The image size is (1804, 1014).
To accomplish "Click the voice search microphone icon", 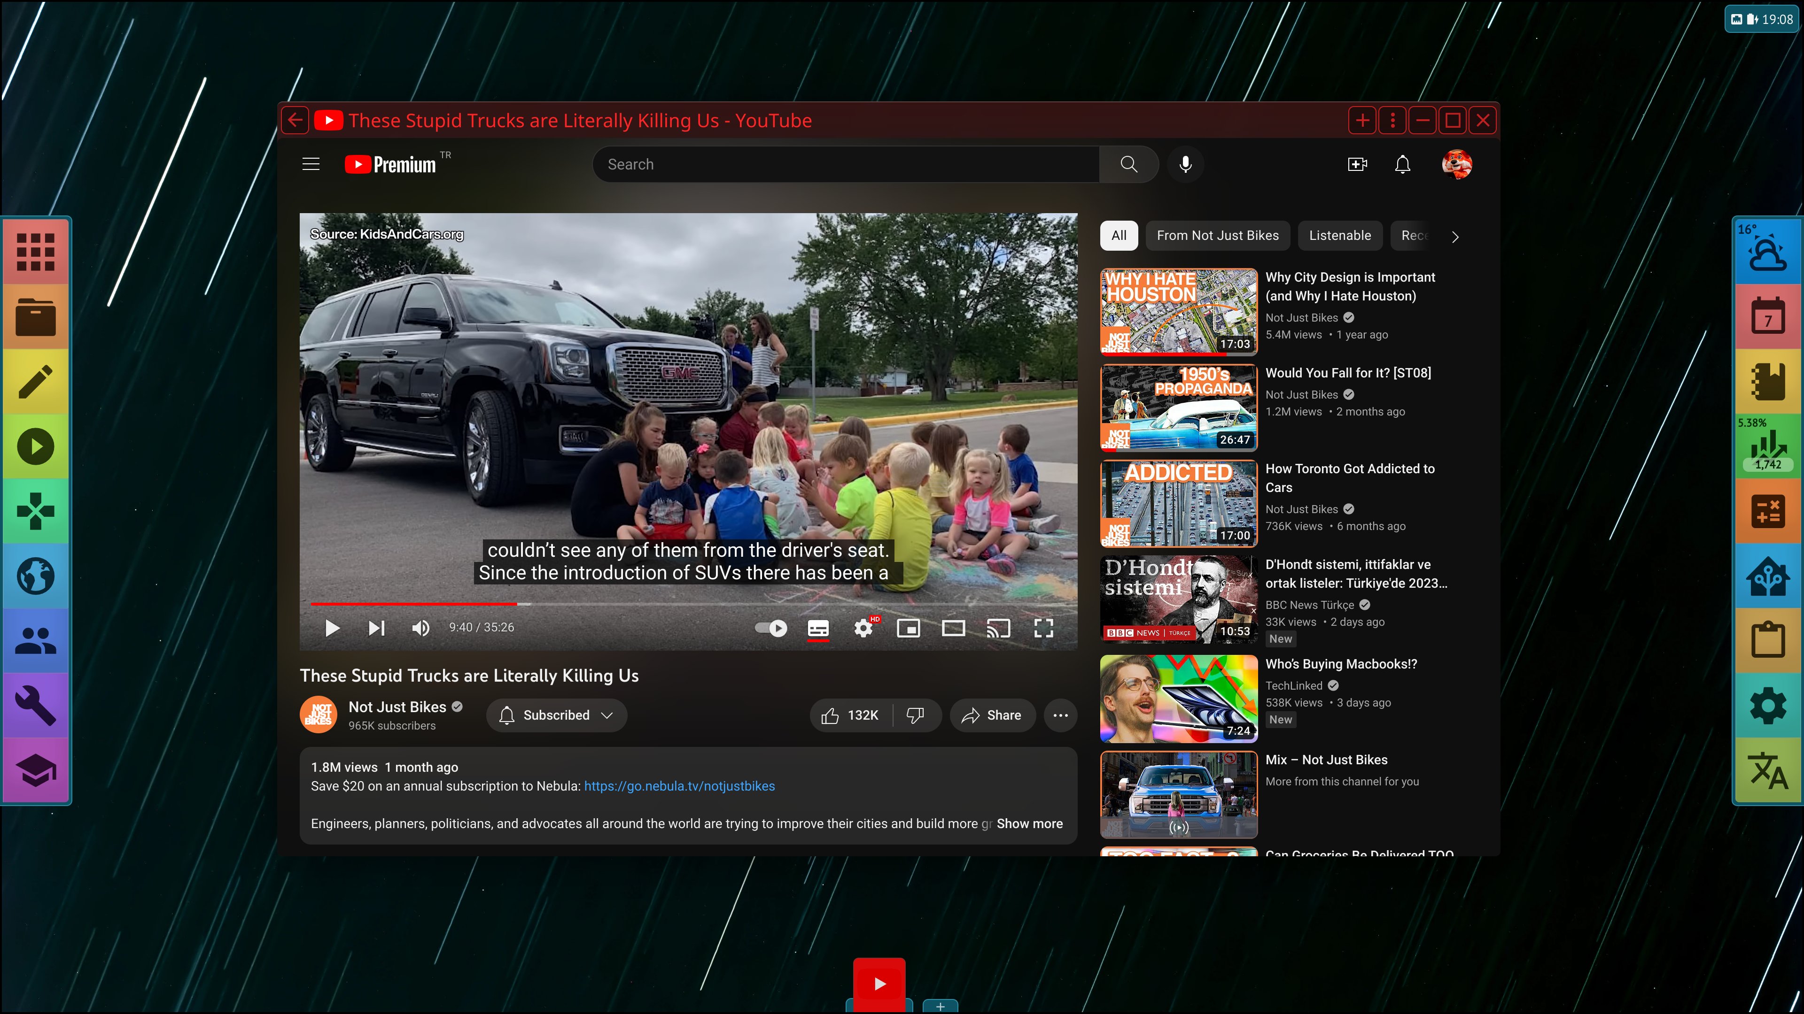I will pos(1185,164).
